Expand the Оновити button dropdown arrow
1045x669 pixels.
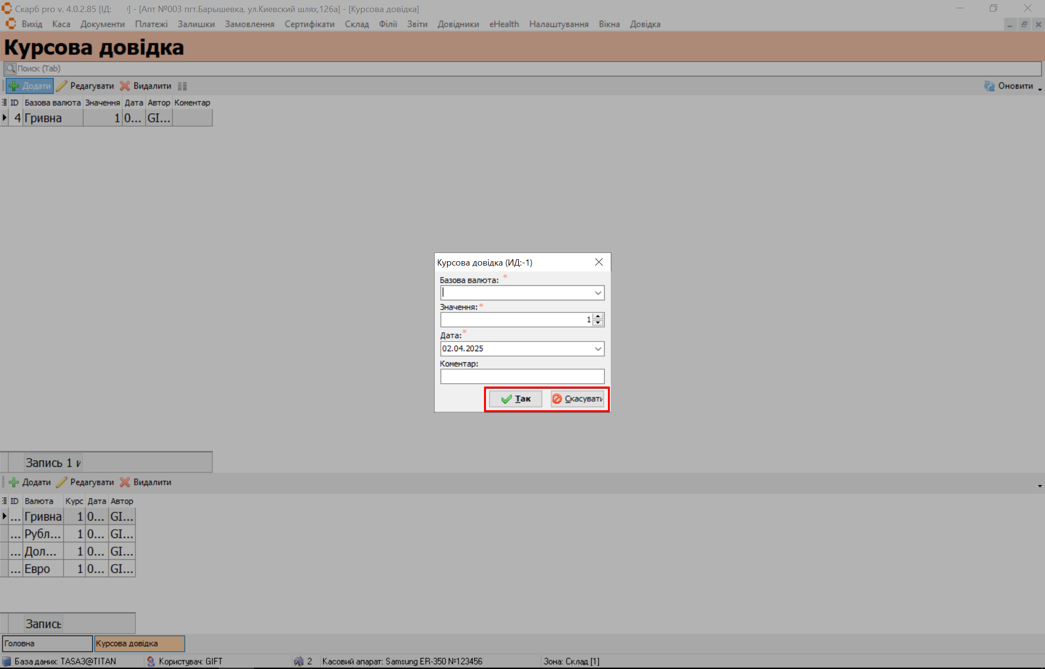click(x=1040, y=89)
